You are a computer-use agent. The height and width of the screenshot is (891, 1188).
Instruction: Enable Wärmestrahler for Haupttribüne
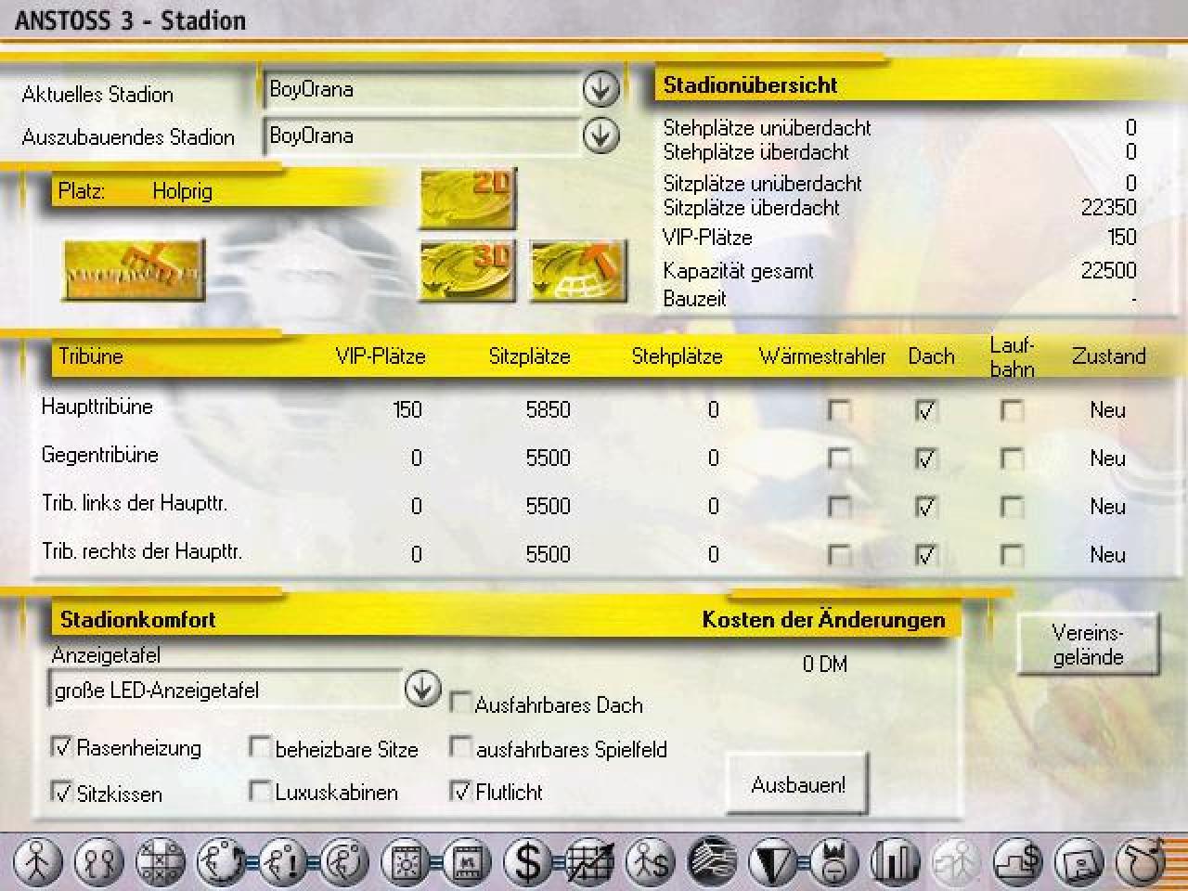tap(839, 410)
